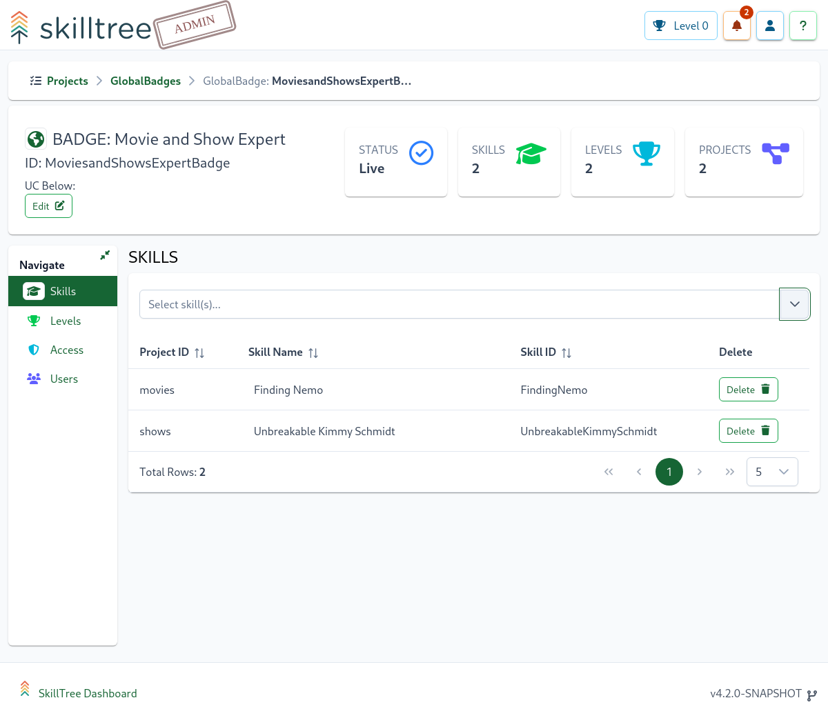Expand the Select skill(s) dropdown arrow
The width and height of the screenshot is (828, 718).
coord(794,304)
